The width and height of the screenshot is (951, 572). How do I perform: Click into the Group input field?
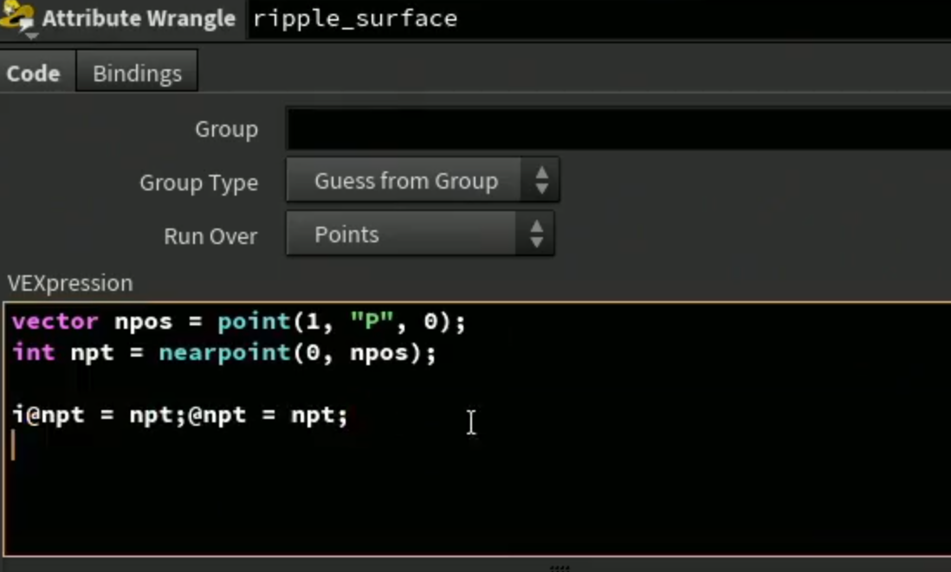618,128
